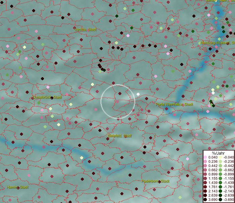Pick the -0.236 light green swatch
This screenshot has height=203, width=235.
[220, 161]
